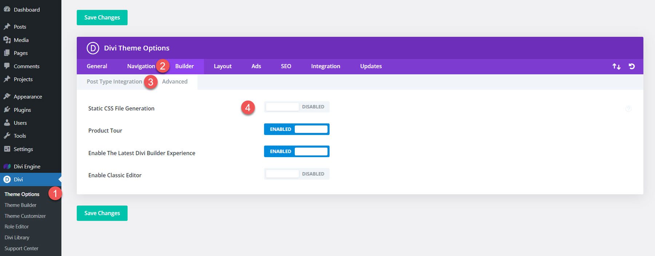Click the Dashboard gauge icon

(x=7, y=9)
